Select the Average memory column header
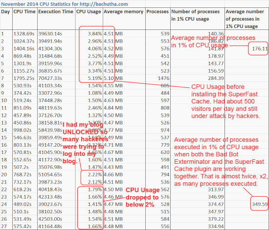Image resolution: width=269 pixels, height=230 pixels. pyautogui.click(x=123, y=12)
